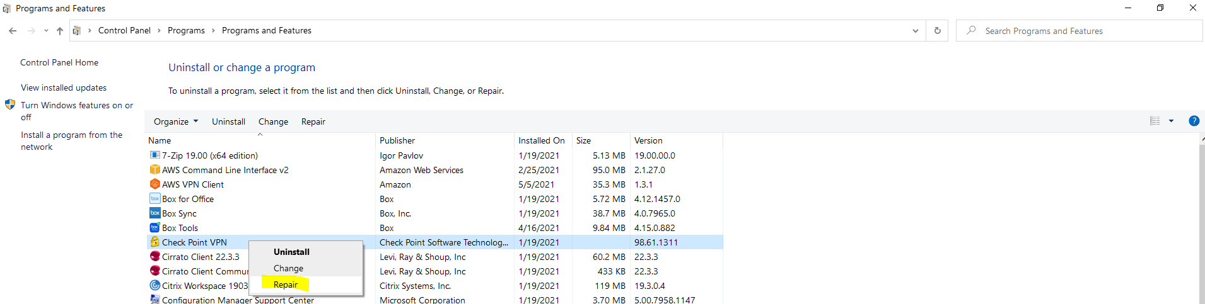Open the Organize dropdown menu
1205x304 pixels.
[176, 121]
